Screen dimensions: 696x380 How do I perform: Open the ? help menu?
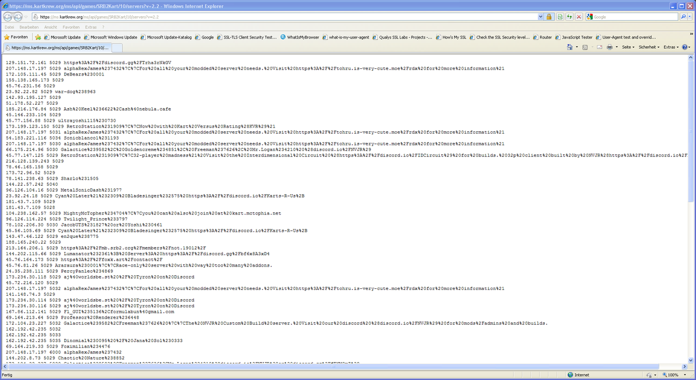(103, 27)
